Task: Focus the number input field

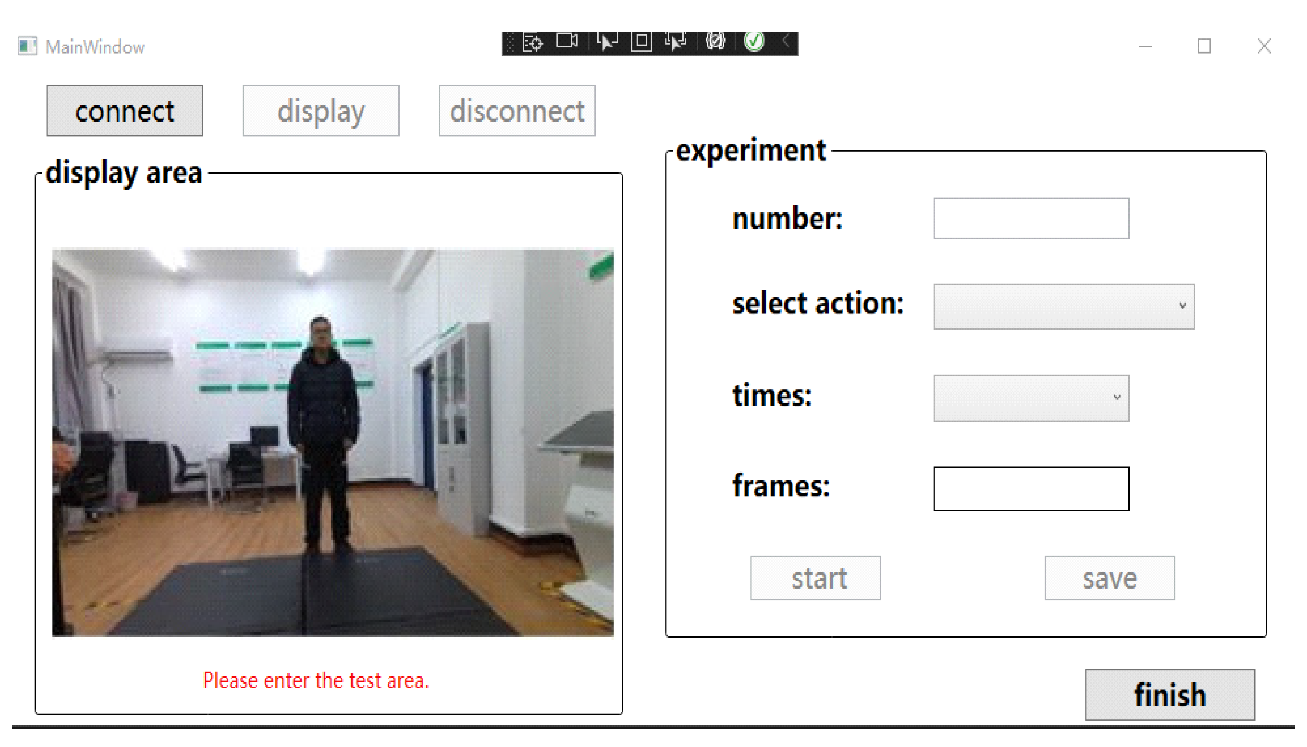Action: click(x=1030, y=219)
